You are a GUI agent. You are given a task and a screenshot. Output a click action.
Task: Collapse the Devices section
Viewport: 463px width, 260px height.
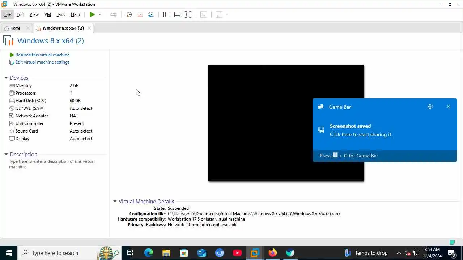point(6,78)
